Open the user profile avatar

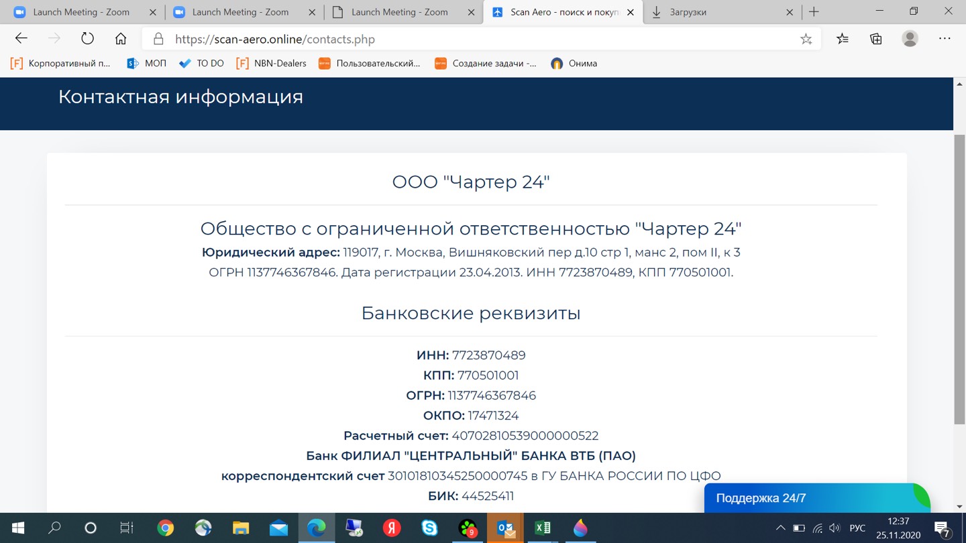click(x=910, y=39)
